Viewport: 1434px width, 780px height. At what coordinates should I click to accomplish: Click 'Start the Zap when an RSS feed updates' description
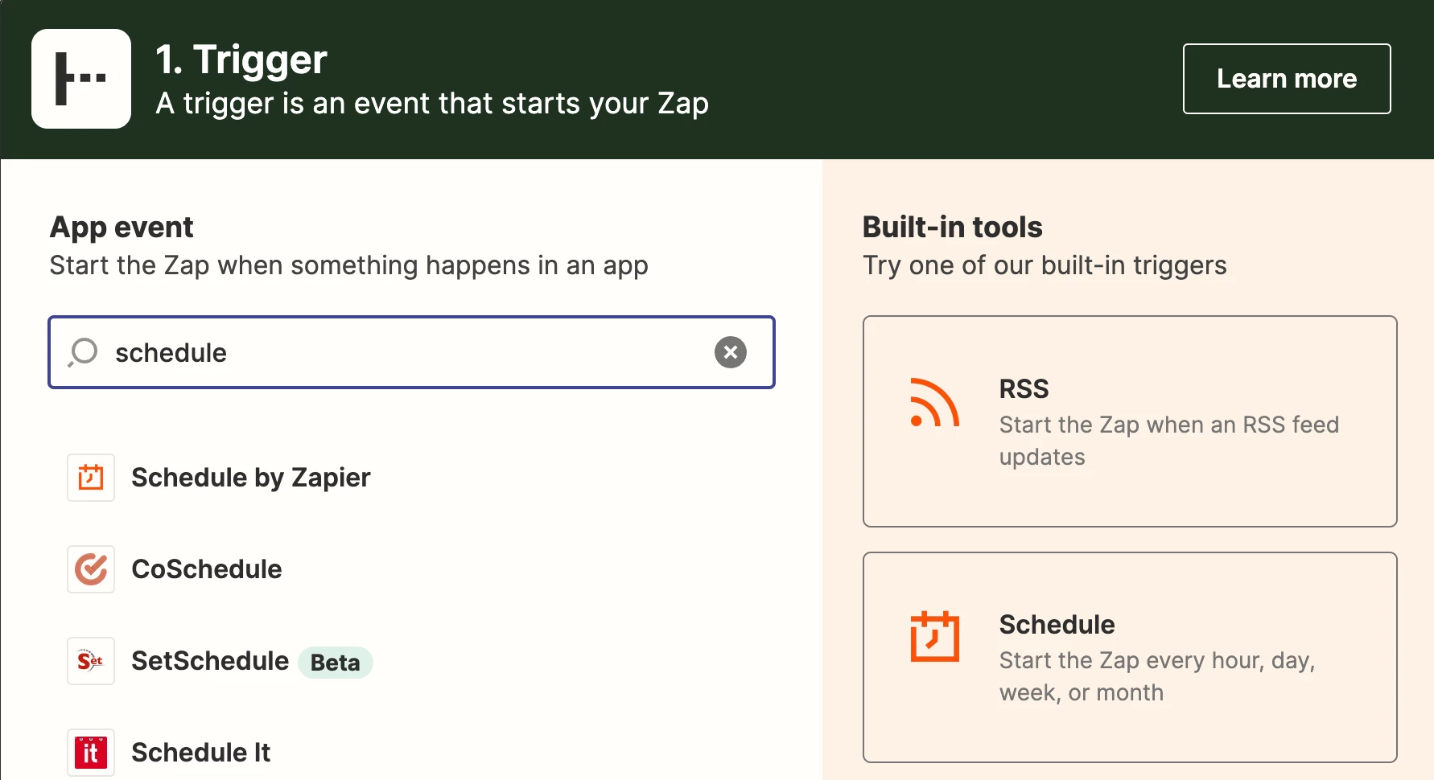pos(1169,441)
